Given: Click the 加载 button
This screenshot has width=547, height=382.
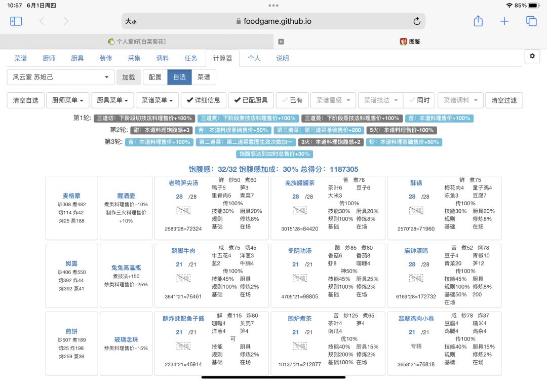Looking at the screenshot, I should (128, 77).
